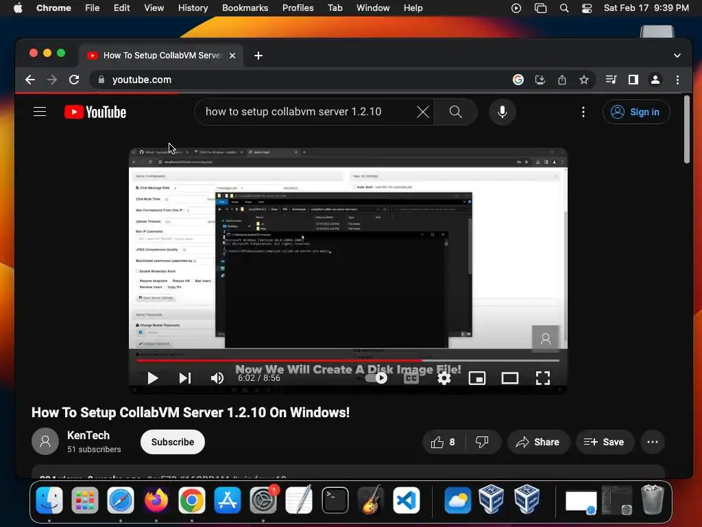
Task: Dislike the video with thumbs down
Action: click(482, 443)
